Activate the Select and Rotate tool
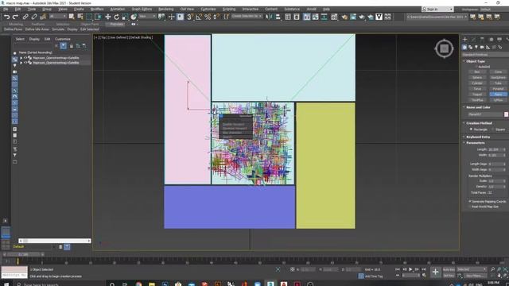Screen dimensions: 509x286 click(116, 17)
